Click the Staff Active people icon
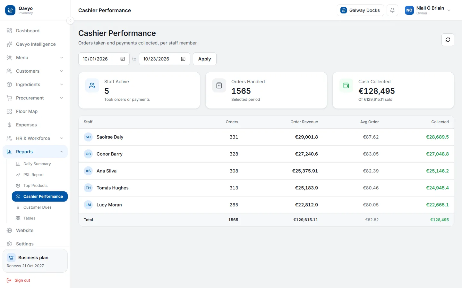 92,85
